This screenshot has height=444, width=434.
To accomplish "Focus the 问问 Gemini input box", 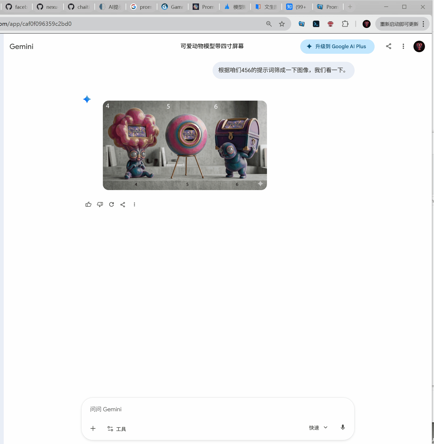I will point(218,409).
